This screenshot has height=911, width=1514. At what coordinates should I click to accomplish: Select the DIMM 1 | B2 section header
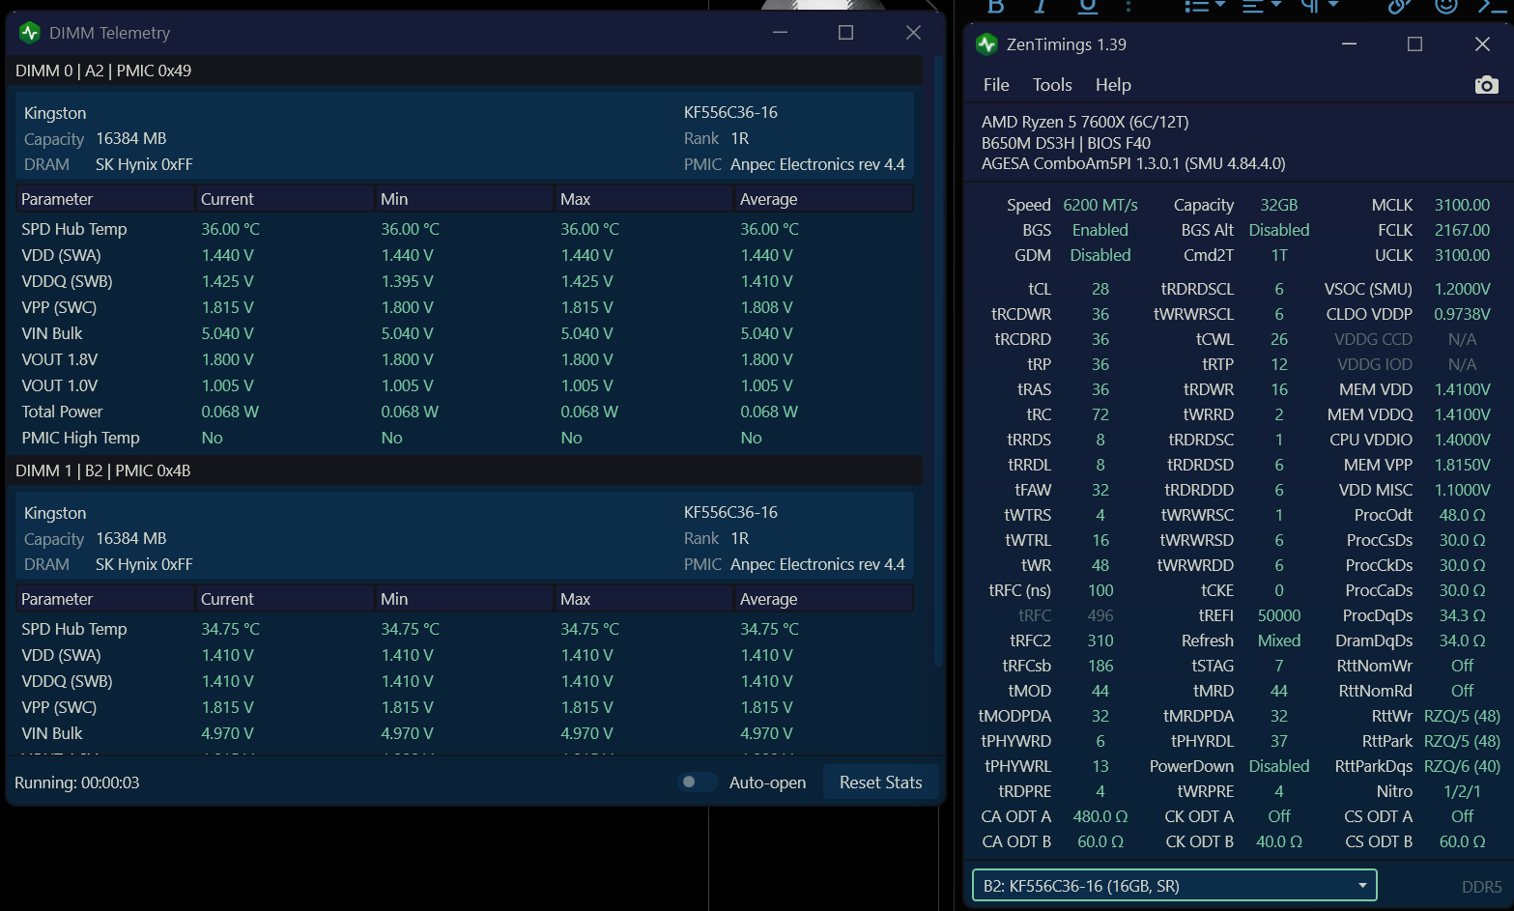click(x=468, y=470)
